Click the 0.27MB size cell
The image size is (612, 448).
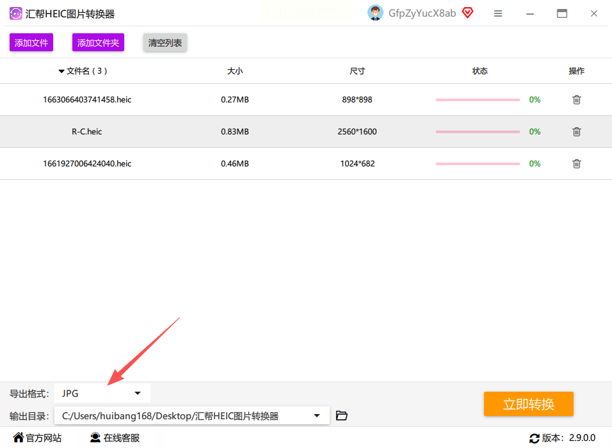[x=235, y=99]
